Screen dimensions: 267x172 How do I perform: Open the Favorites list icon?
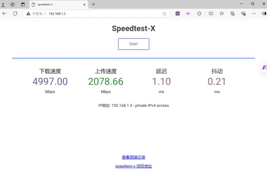222,14
